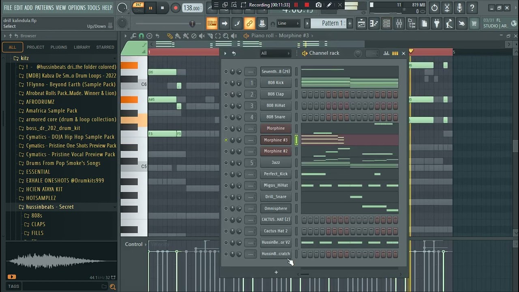
Task: Click the Channel rack step sequencer view icon
Action: 395,53
